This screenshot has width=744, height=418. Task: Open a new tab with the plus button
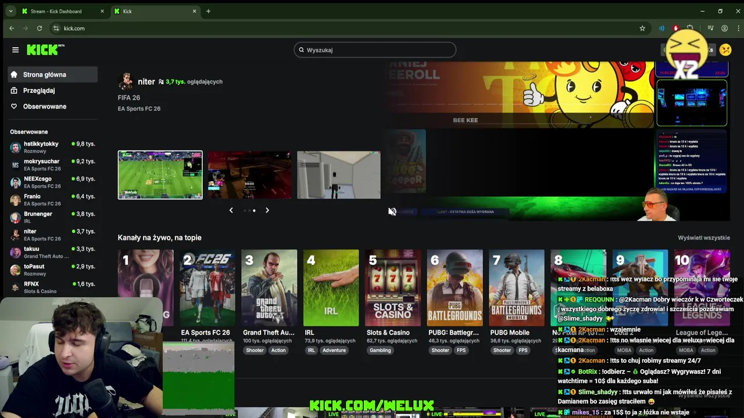(208, 11)
